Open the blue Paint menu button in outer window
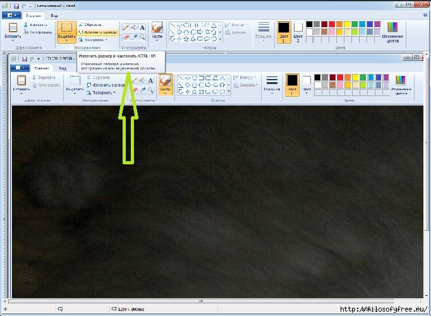The height and width of the screenshot is (316, 431). coord(11,15)
